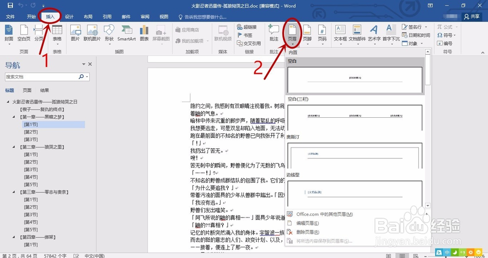Collapse the root 火影忍者迅雷传 heading

[x=8, y=102]
